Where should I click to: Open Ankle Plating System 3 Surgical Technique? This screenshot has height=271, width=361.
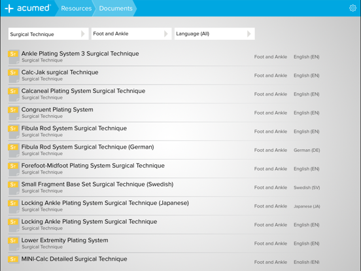tap(80, 54)
